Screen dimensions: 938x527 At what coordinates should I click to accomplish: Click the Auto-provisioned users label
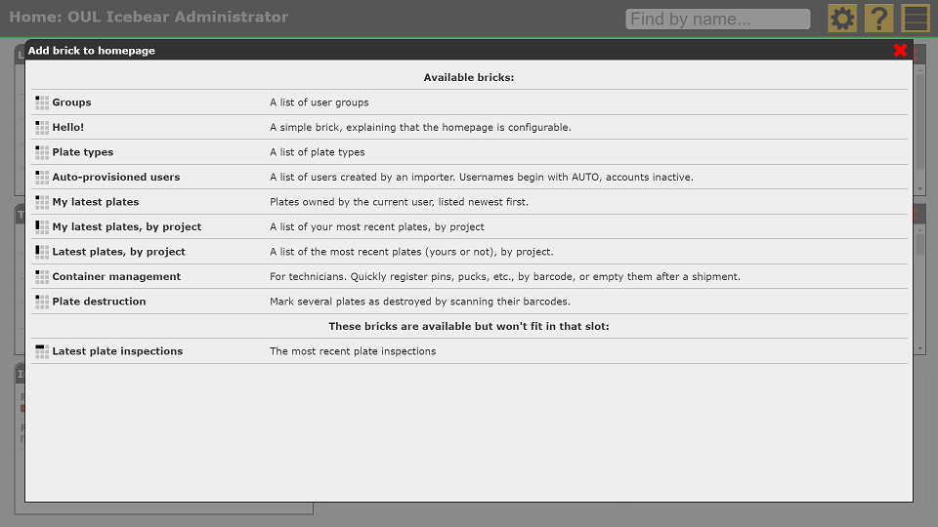click(x=116, y=178)
